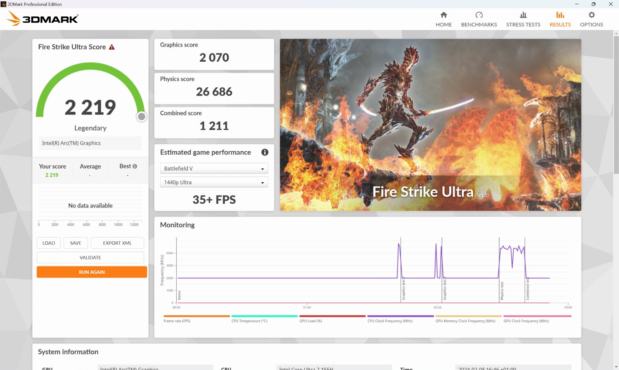Click the No data available chart message

90,205
